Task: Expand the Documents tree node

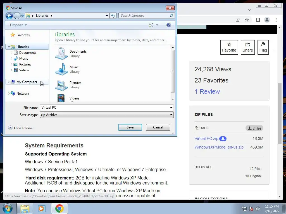Action: (x=11, y=53)
